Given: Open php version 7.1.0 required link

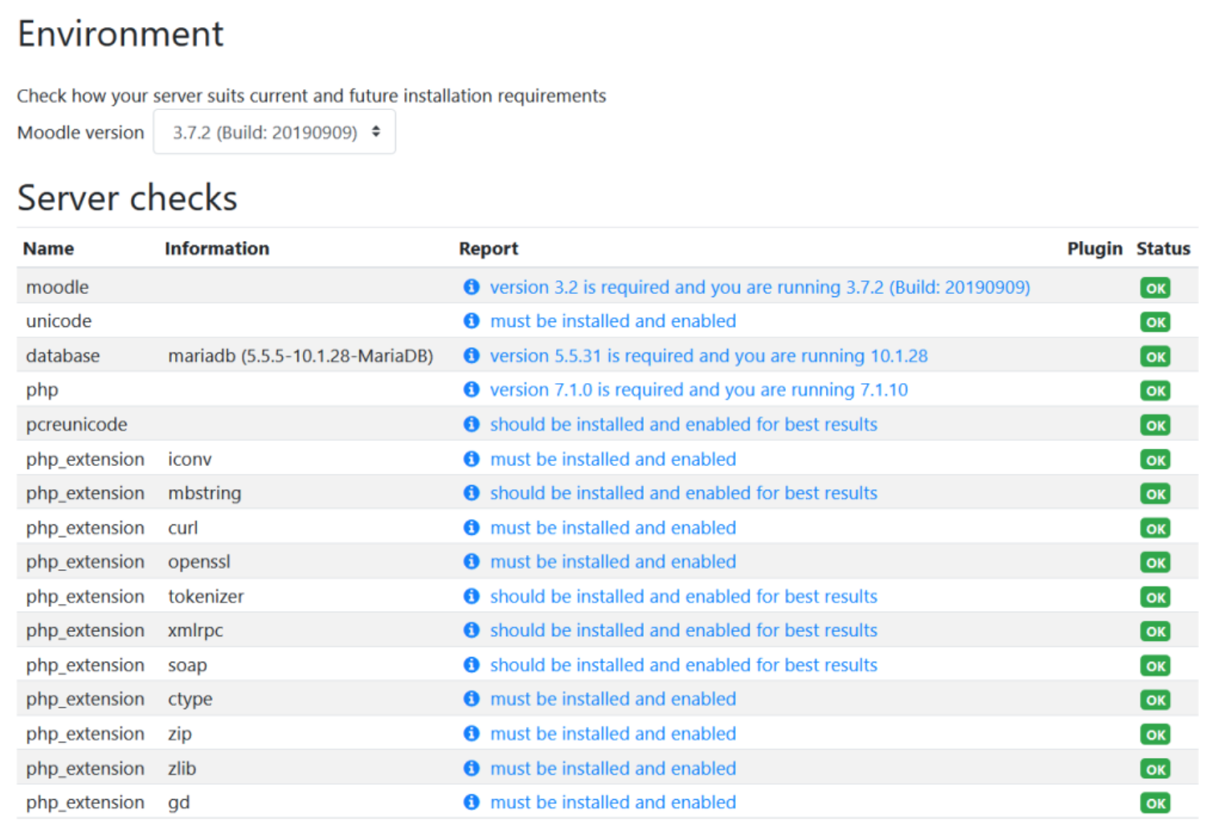Looking at the screenshot, I should point(699,390).
